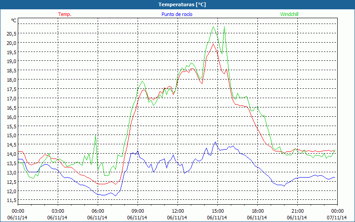
Task: Click the '16,0' y-axis value
Action: [x=12, y=117]
